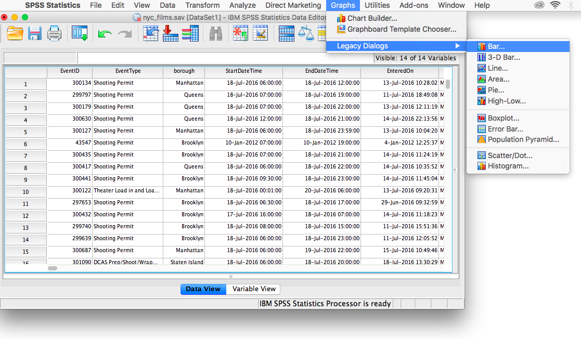Open the File menu
This screenshot has height=339, width=581.
(x=96, y=5)
